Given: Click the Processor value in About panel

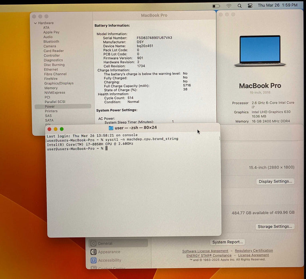Looking at the screenshot, I should point(273,105).
